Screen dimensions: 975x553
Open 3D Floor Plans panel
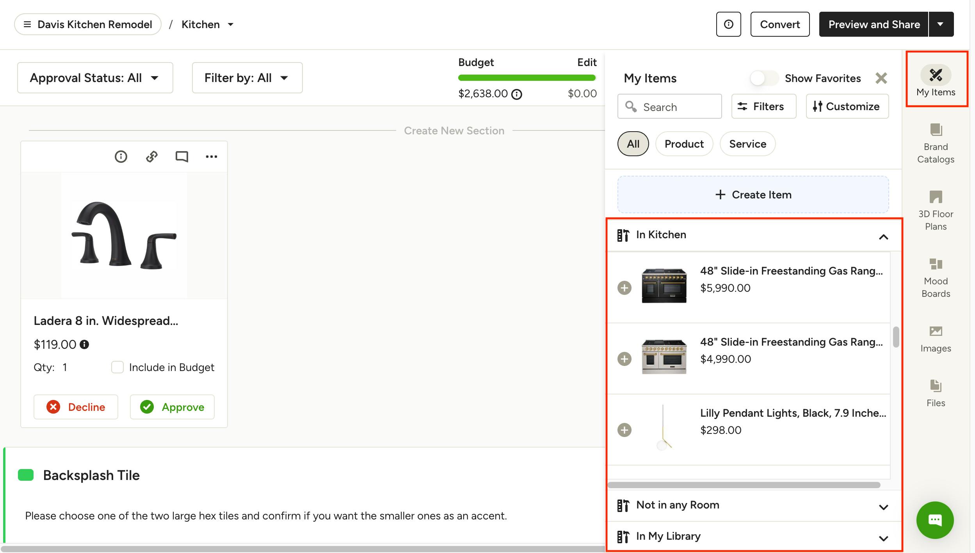[936, 210]
